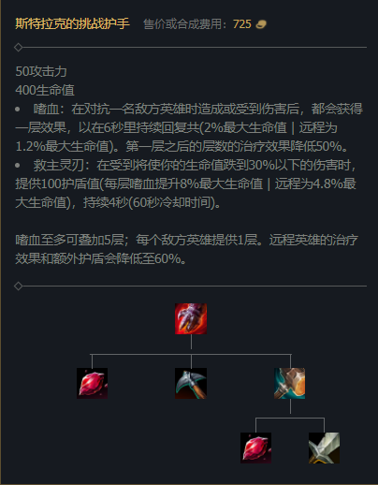Screen dimensions: 378x485
Task: Click the 嗜血 passive name
Action: click(x=47, y=109)
